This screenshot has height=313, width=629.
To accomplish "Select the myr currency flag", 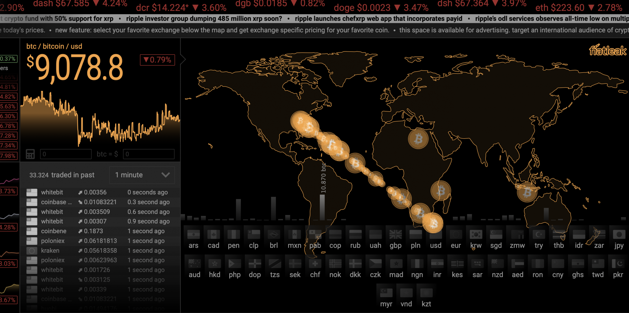I will 386,293.
